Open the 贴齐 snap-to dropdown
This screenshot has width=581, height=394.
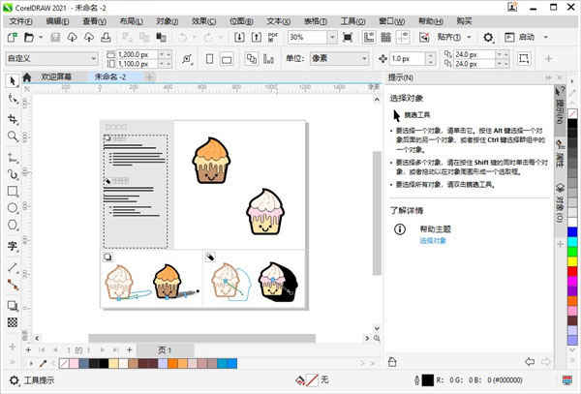pyautogui.click(x=469, y=37)
